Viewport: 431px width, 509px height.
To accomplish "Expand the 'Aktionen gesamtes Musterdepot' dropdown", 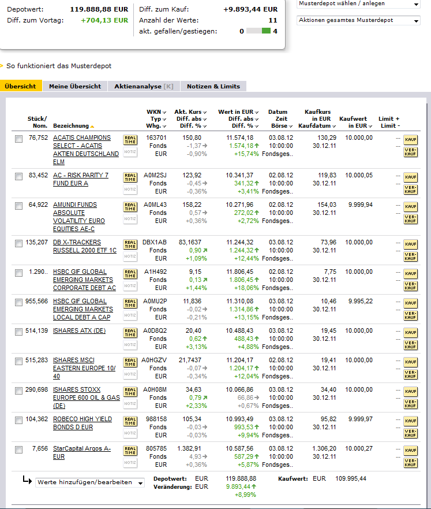I will (x=359, y=20).
